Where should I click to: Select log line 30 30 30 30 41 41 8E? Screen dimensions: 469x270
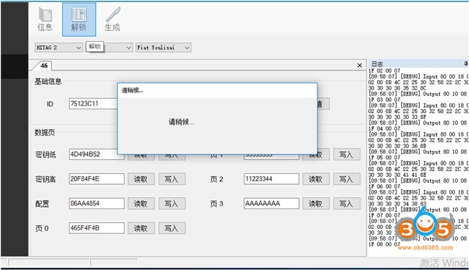tap(397, 175)
